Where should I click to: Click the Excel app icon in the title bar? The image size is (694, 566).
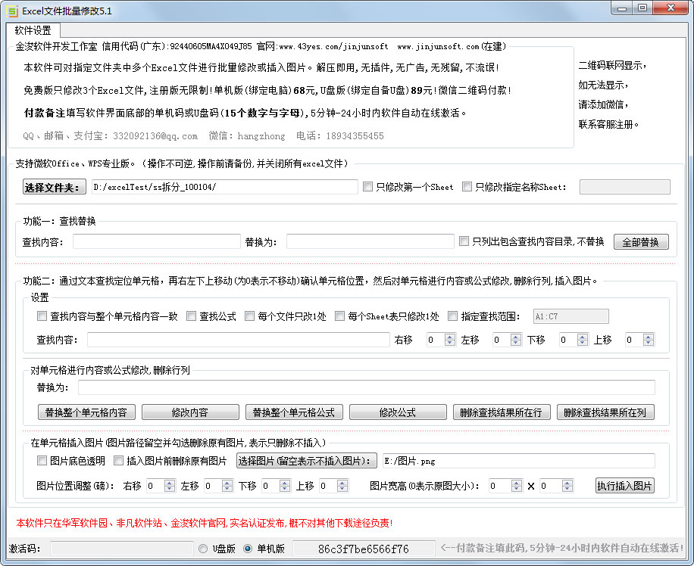11,10
